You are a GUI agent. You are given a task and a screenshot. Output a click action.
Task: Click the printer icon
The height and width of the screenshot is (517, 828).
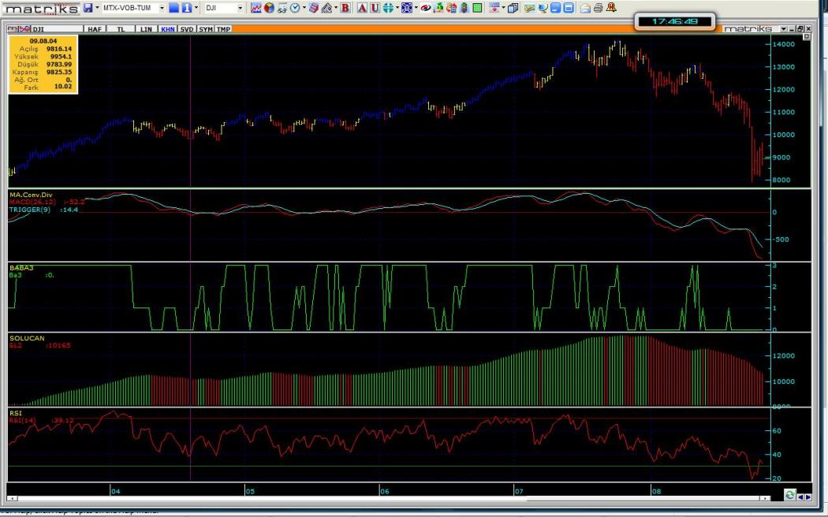click(x=599, y=8)
